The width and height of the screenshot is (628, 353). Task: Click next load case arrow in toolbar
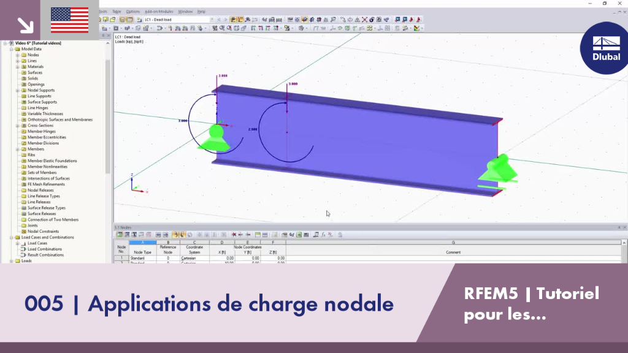click(226, 20)
